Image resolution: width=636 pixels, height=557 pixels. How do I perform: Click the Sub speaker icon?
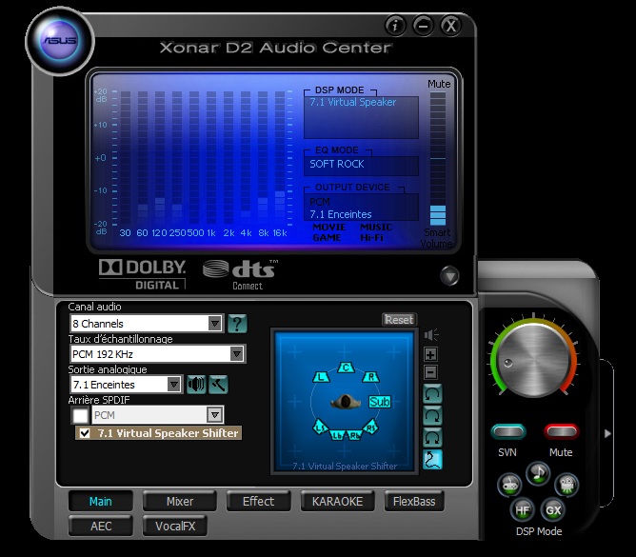pos(380,402)
